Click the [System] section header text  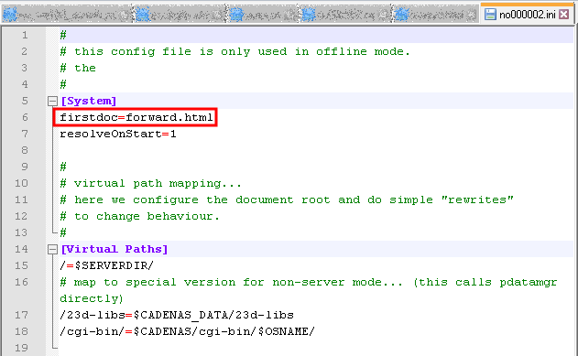(89, 101)
